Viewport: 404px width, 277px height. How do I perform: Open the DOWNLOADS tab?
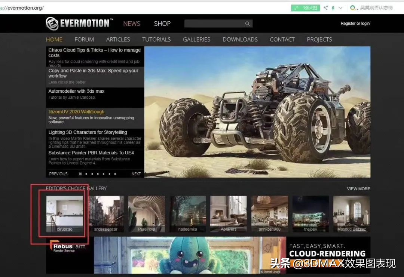pos(240,39)
